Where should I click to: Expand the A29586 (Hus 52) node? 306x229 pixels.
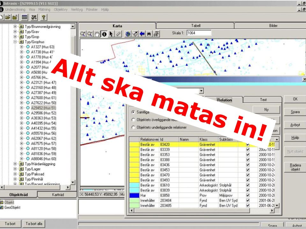coord(21,113)
